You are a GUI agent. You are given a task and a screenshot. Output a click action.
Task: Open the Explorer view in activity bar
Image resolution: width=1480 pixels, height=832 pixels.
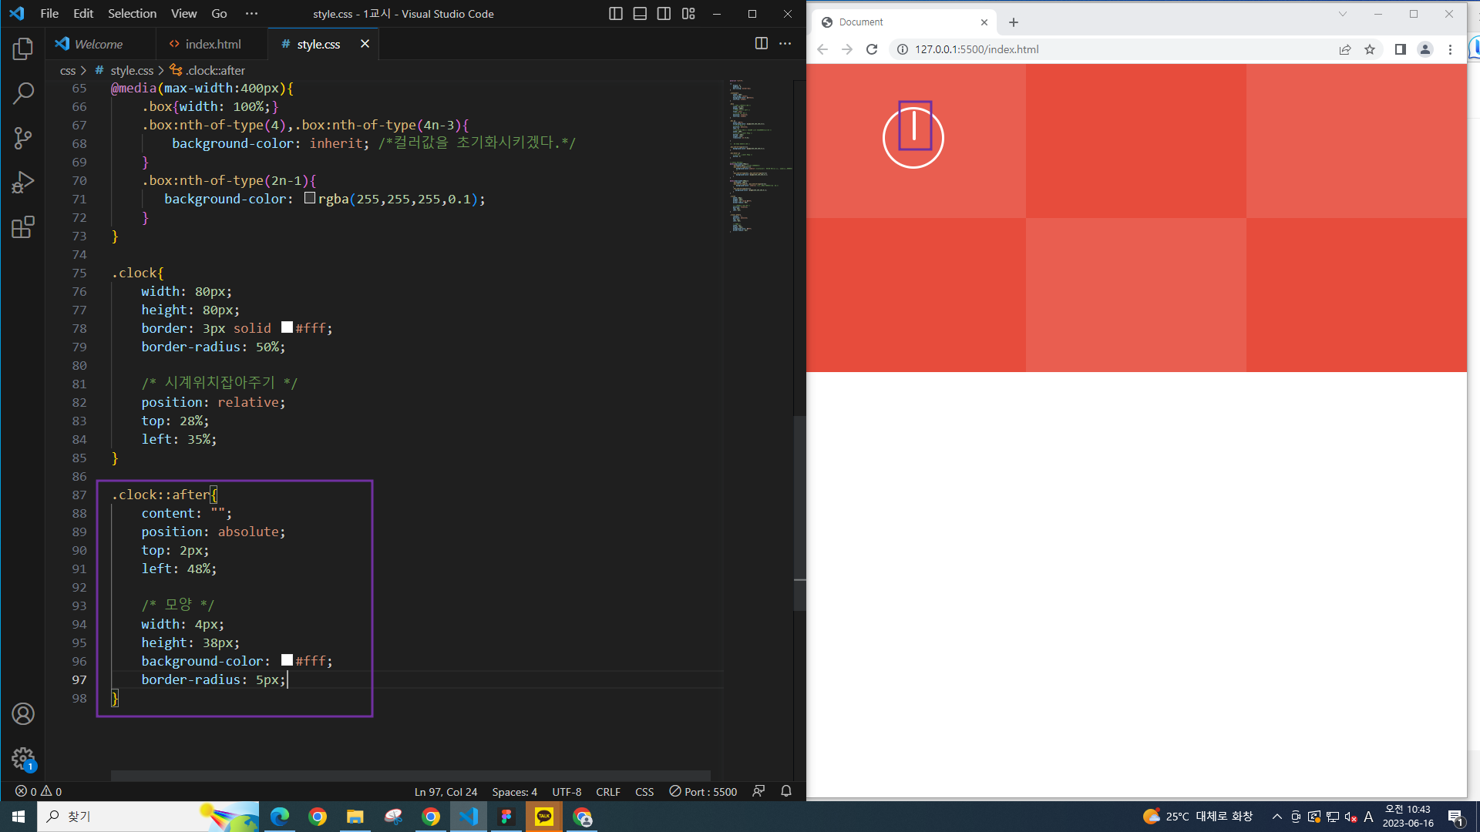click(23, 49)
